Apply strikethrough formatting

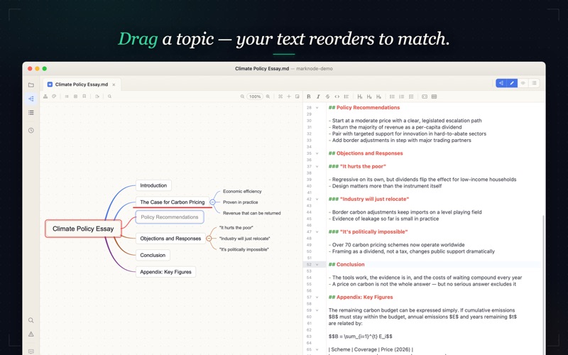point(327,97)
